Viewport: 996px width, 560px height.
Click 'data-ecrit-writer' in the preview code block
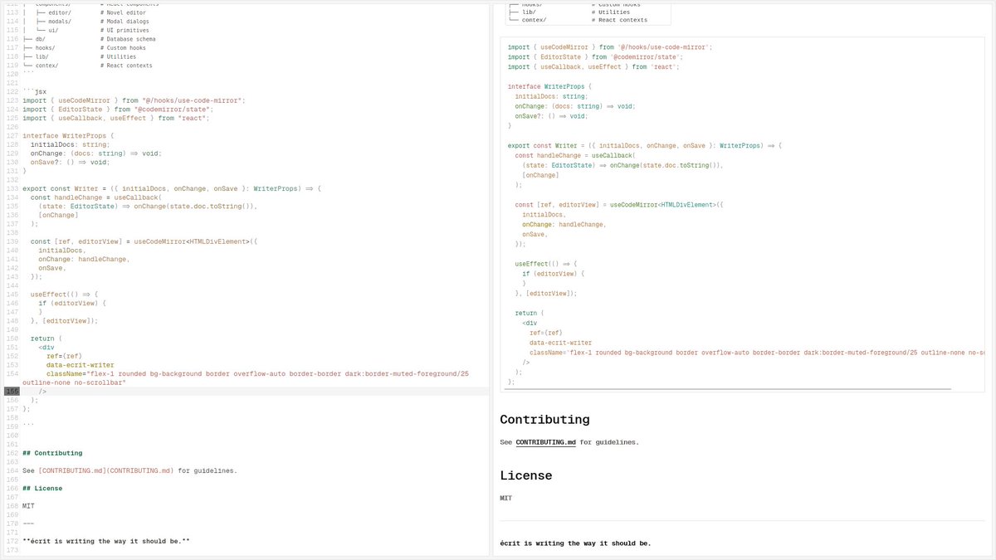(x=560, y=342)
